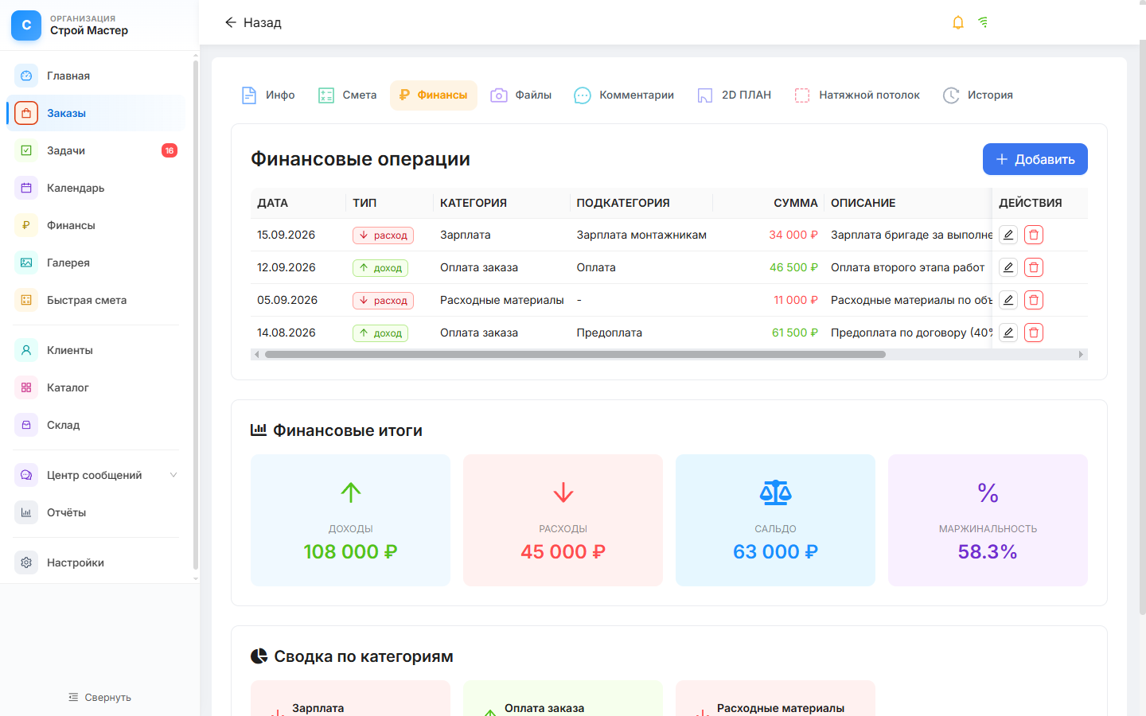This screenshot has height=716, width=1146.
Task: Click the notification bell icon
Action: [958, 22]
